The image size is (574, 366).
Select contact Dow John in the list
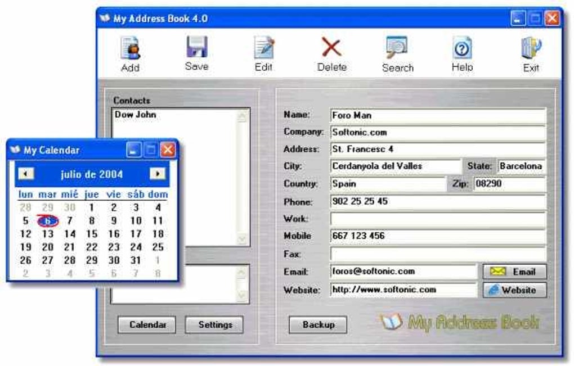pyautogui.click(x=136, y=115)
